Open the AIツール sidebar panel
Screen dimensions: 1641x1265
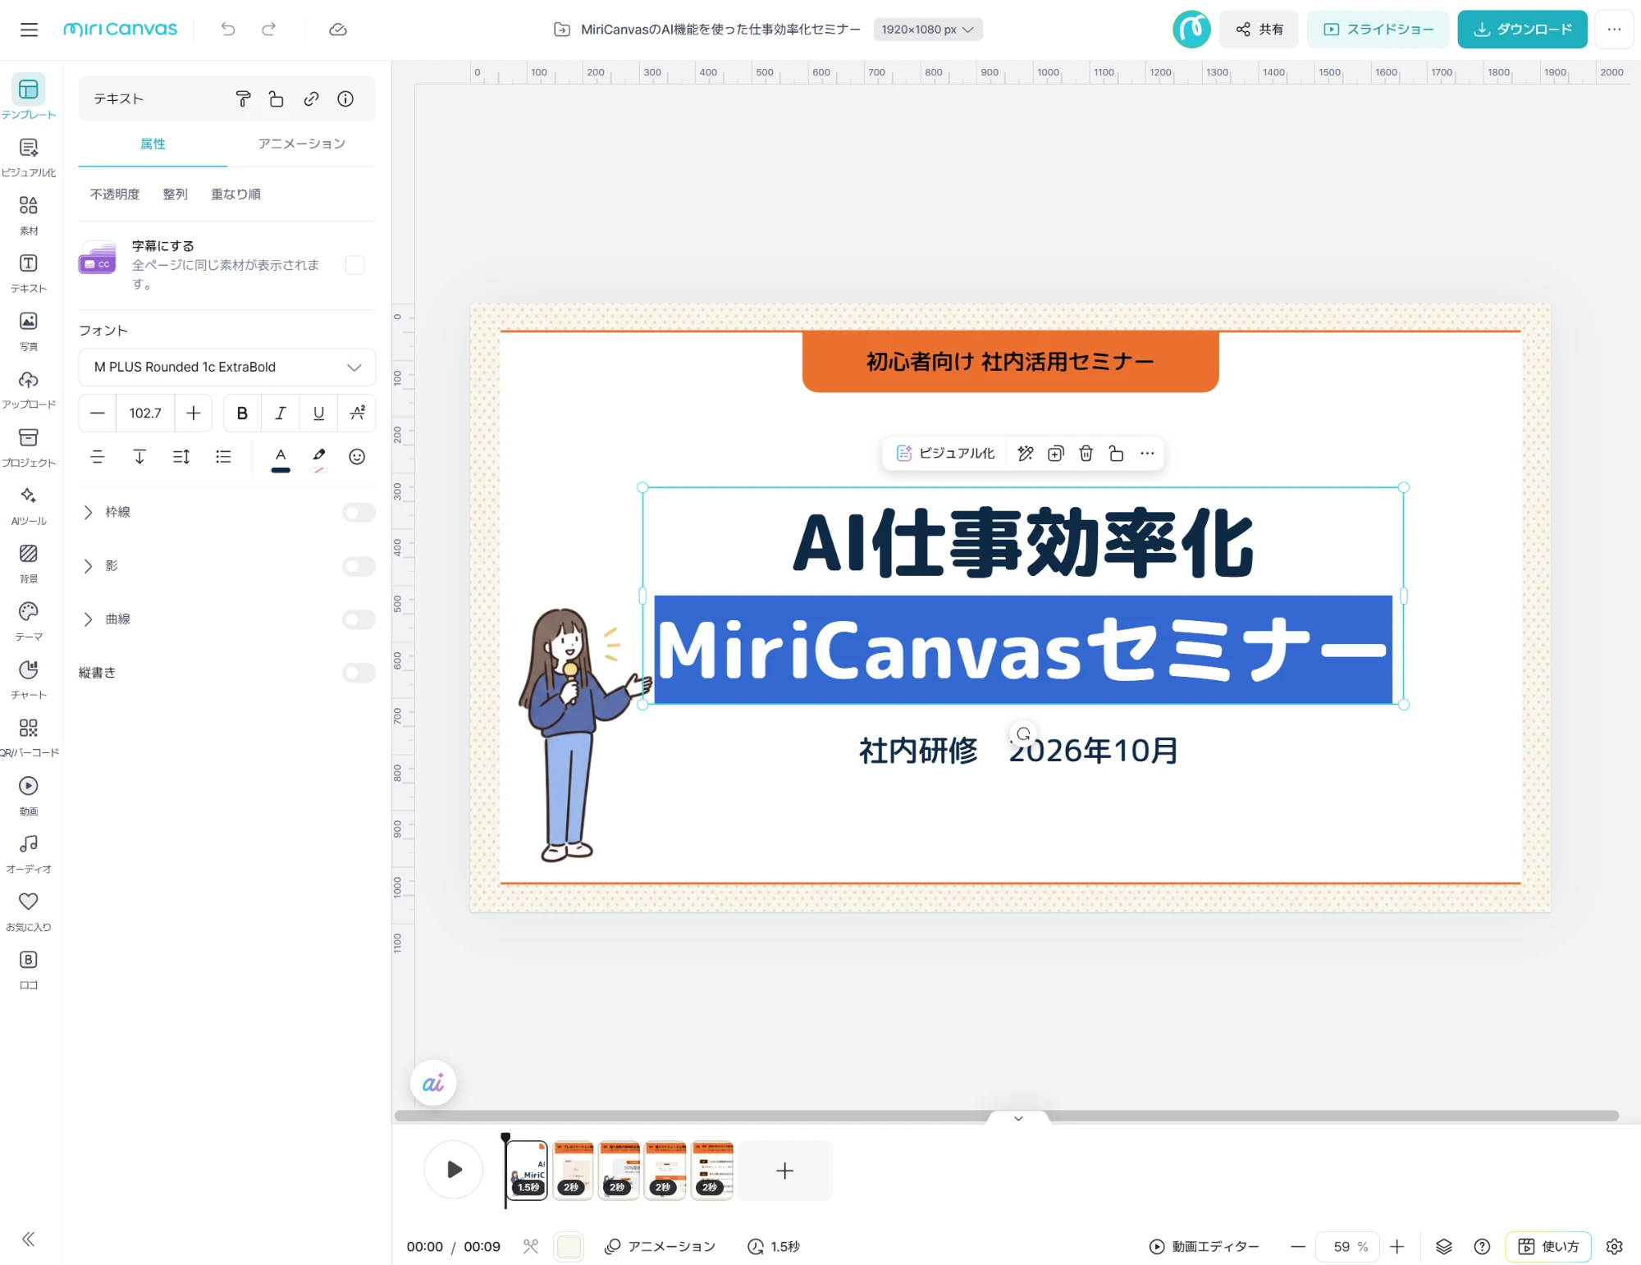[29, 505]
